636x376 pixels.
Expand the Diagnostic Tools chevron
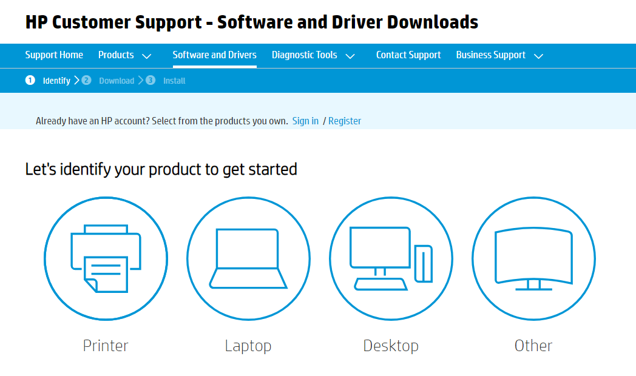tap(350, 56)
